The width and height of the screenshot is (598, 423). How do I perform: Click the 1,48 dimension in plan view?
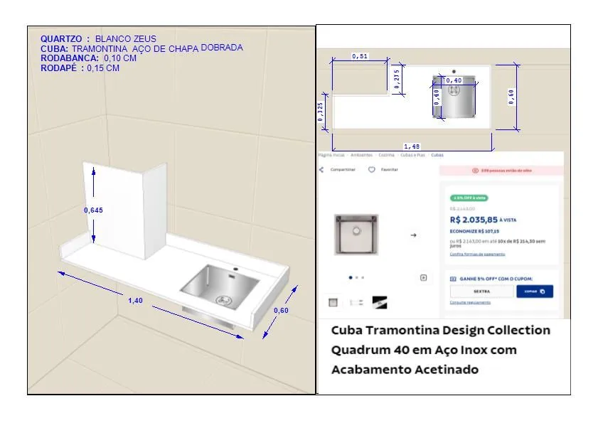point(412,146)
